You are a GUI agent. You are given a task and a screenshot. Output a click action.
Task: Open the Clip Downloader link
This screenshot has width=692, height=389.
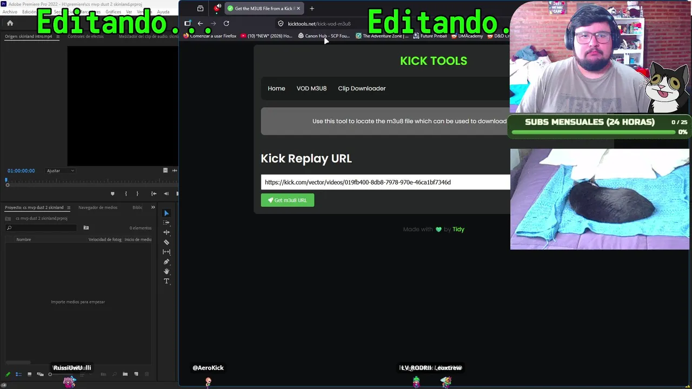tap(362, 89)
